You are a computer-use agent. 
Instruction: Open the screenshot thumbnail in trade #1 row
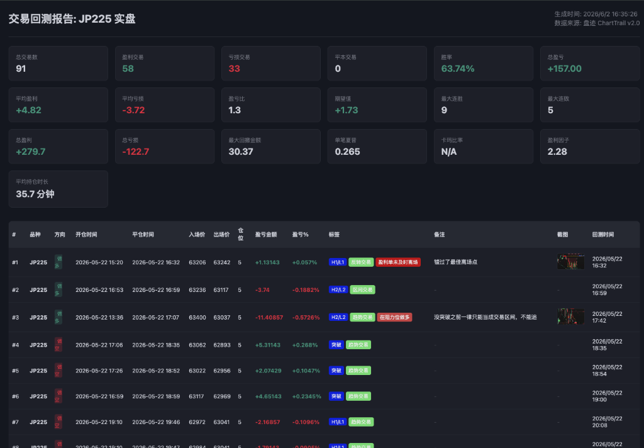(x=570, y=262)
